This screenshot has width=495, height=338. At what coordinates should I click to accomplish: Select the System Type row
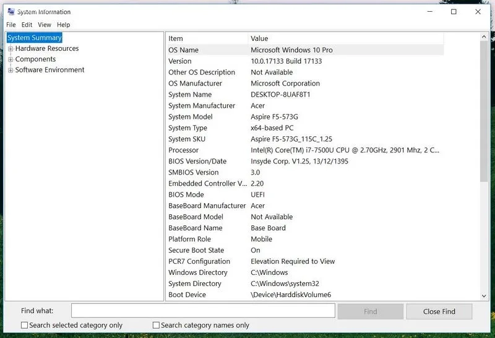point(305,128)
